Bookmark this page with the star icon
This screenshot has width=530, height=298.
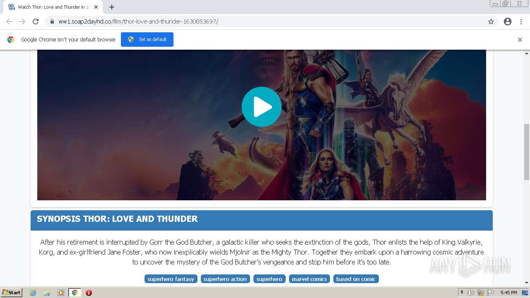click(491, 22)
